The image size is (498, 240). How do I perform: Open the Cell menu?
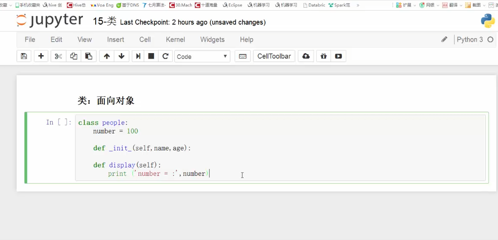coord(145,40)
